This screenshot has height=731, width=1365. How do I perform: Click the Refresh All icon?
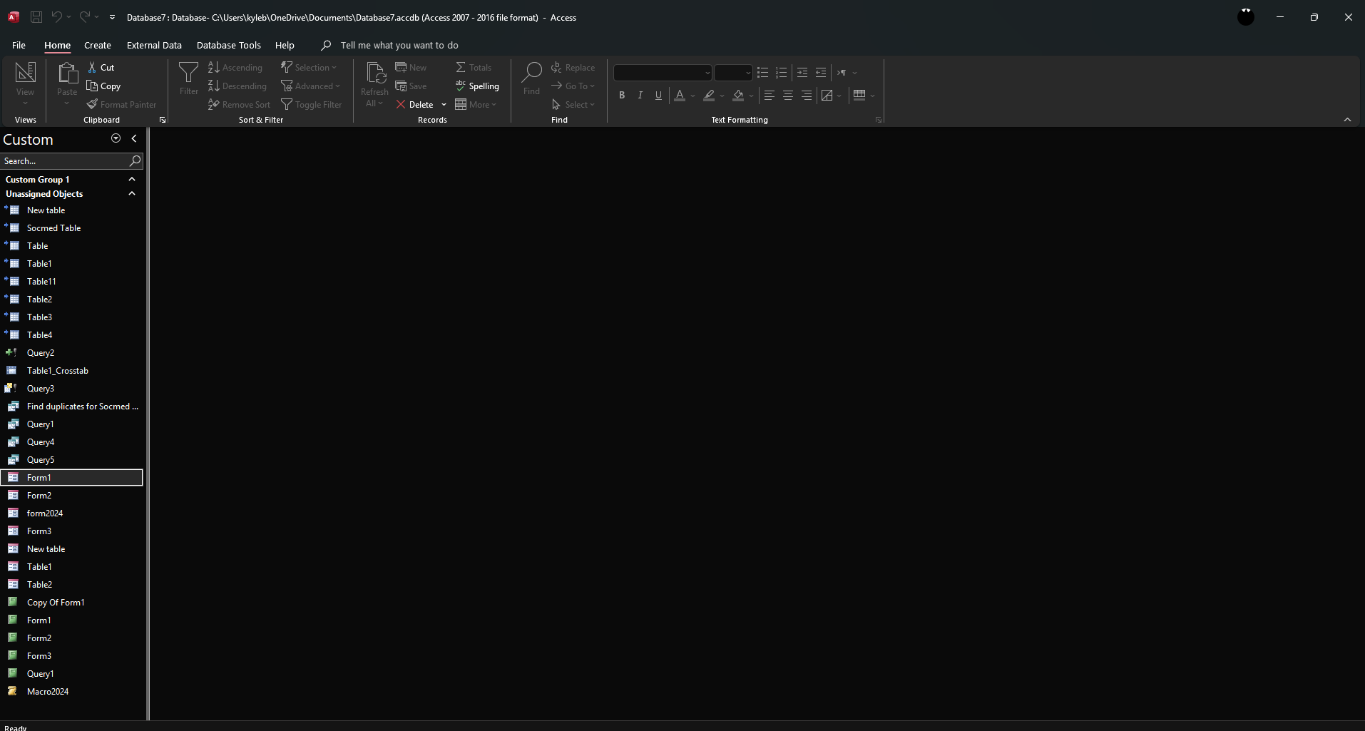(374, 73)
